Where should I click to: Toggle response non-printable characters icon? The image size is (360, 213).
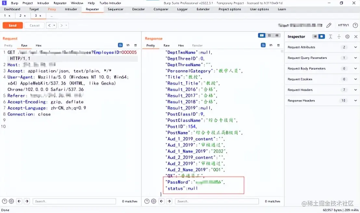pyautogui.click(x=271, y=45)
